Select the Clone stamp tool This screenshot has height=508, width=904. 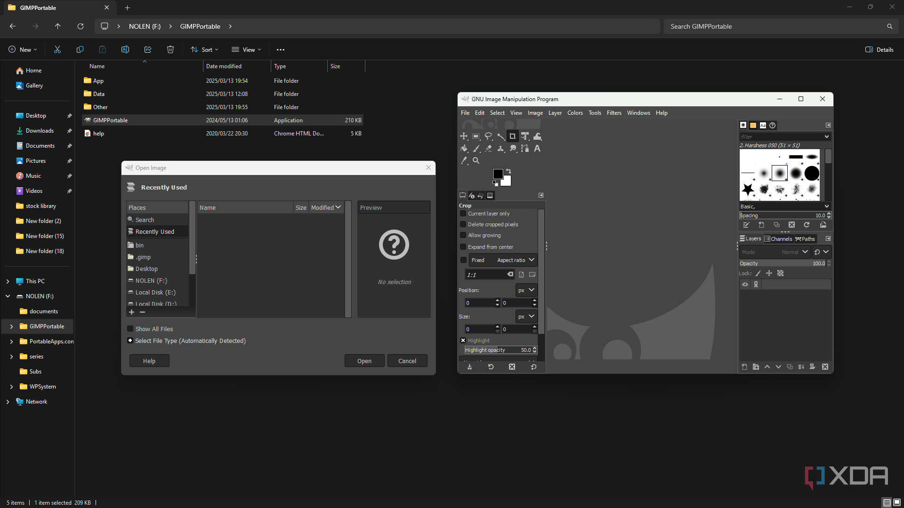tap(500, 149)
